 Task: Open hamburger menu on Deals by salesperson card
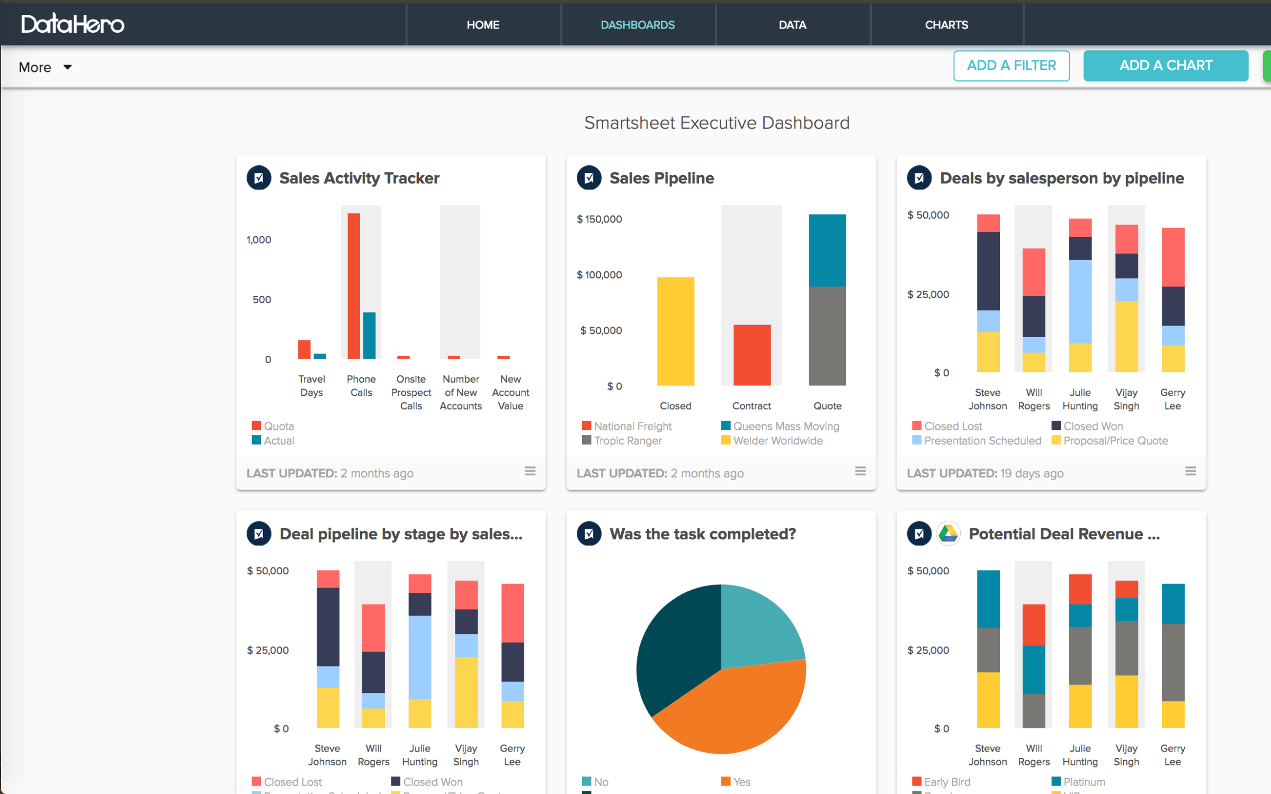tap(1191, 471)
